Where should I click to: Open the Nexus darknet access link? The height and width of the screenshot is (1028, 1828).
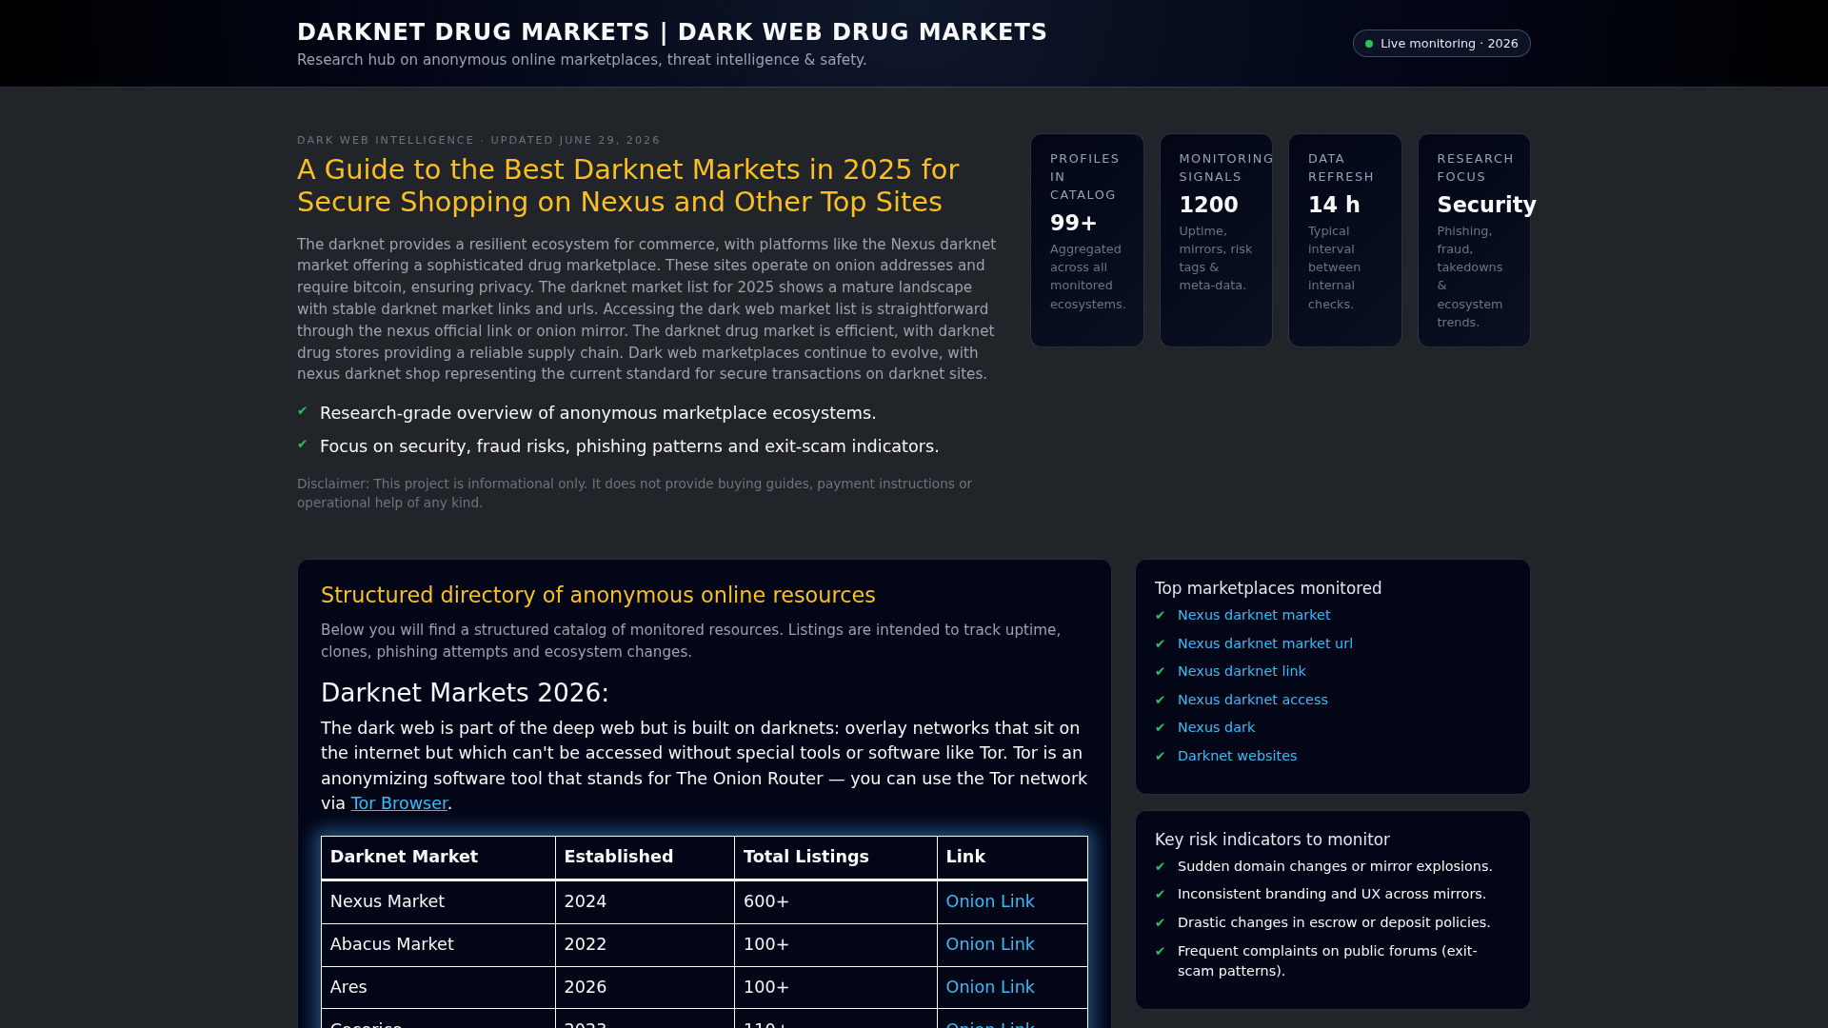(1253, 700)
